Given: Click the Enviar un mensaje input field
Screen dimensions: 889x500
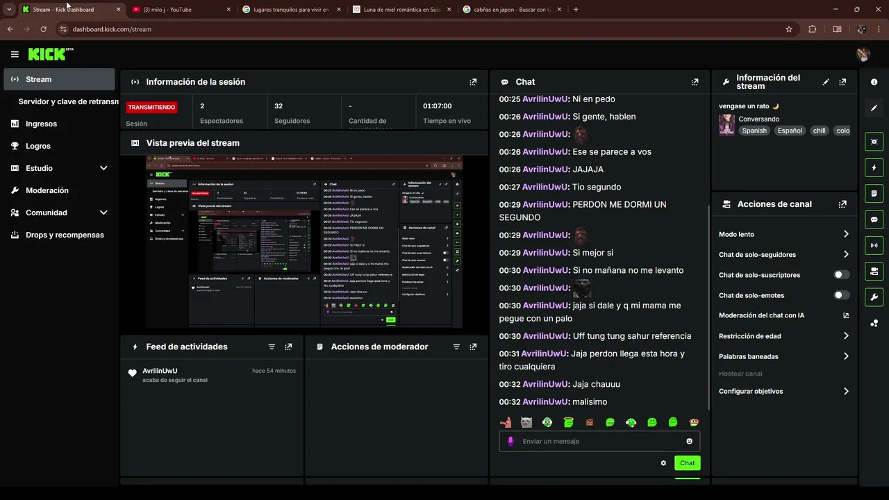Looking at the screenshot, I should [599, 441].
